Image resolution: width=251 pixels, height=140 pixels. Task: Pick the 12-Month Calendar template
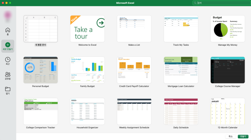pyautogui.click(x=228, y=111)
